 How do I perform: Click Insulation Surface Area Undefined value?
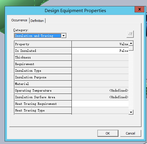coord(100,97)
